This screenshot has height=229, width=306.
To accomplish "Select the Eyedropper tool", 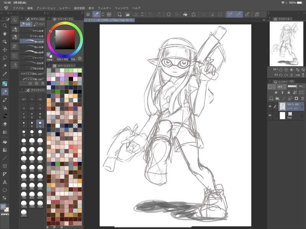I will click(5, 74).
